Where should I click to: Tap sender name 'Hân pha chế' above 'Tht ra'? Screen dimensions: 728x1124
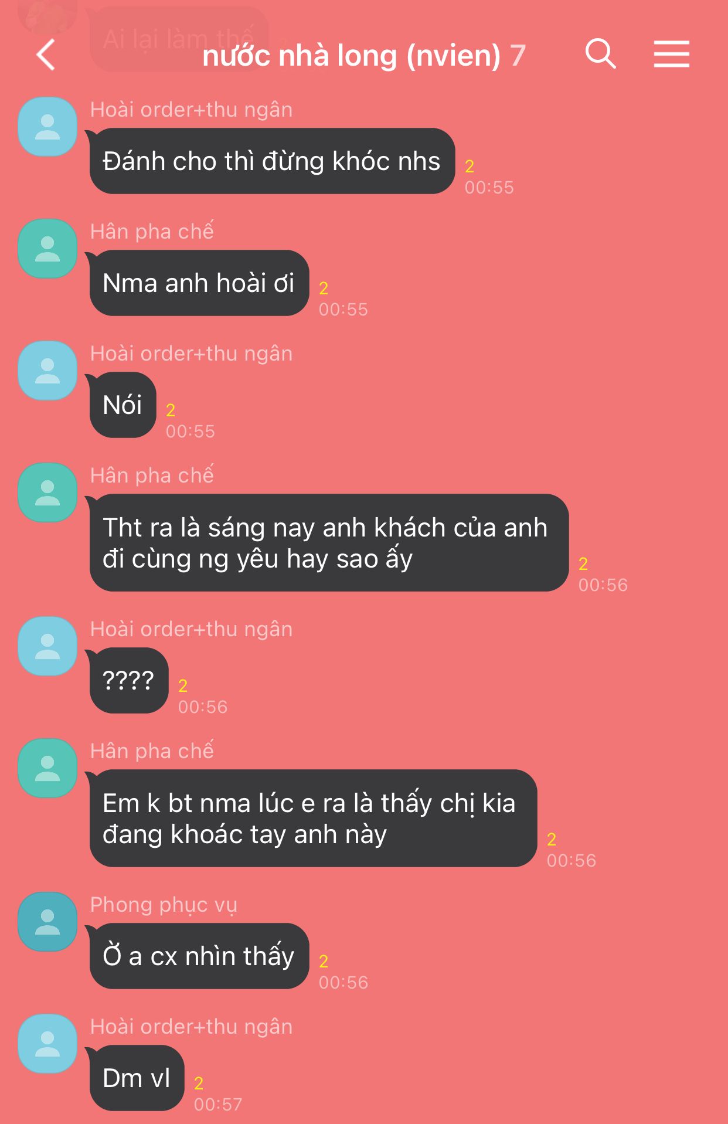[x=152, y=475]
